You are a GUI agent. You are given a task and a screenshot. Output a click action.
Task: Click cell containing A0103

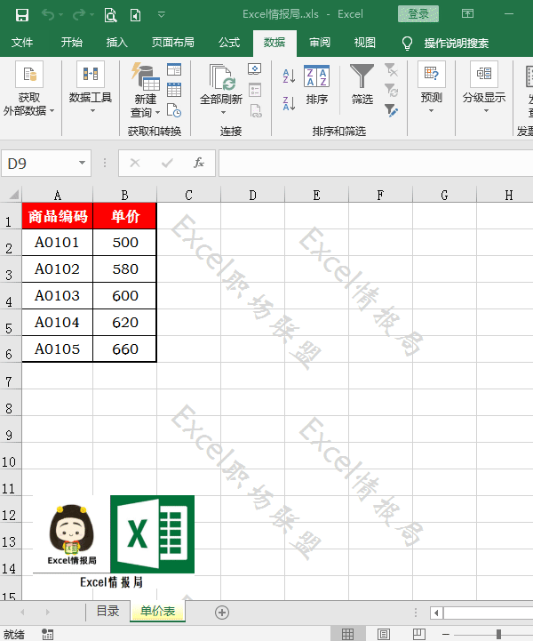(57, 295)
